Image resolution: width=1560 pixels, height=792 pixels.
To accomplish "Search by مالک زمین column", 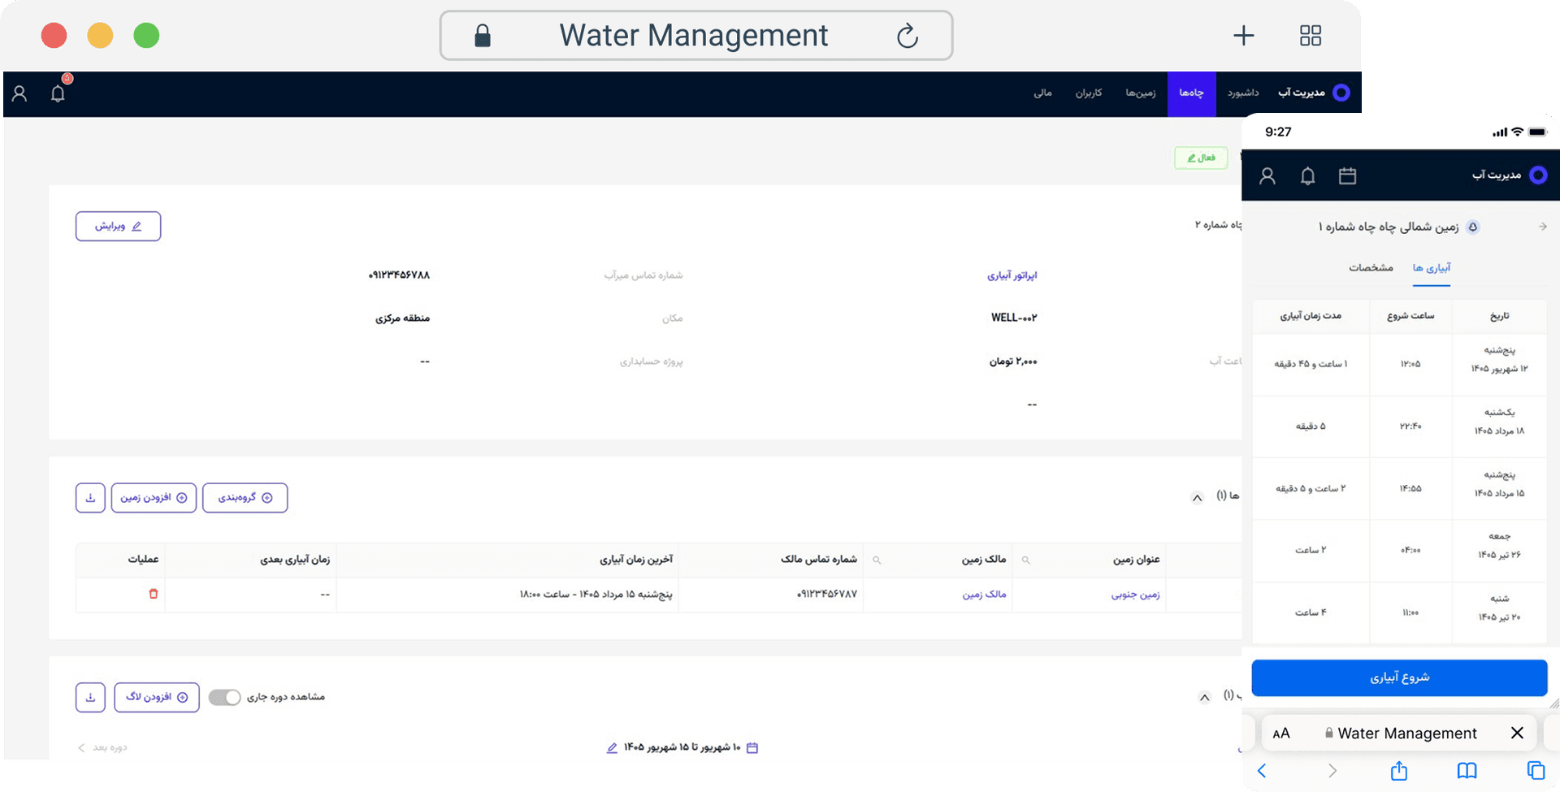I will coord(877,560).
